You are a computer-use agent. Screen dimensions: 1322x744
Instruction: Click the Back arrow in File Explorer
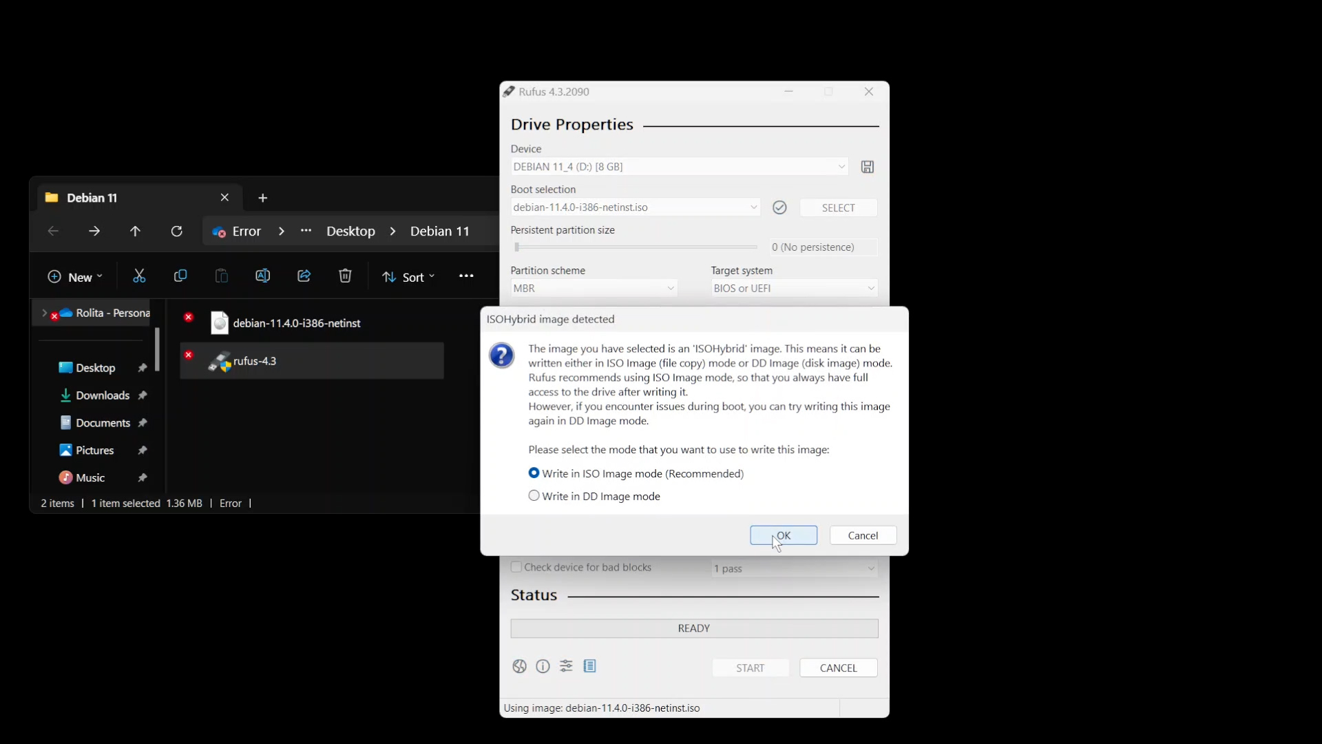click(x=53, y=231)
